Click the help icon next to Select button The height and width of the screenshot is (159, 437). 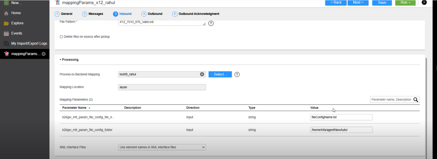pos(237,75)
